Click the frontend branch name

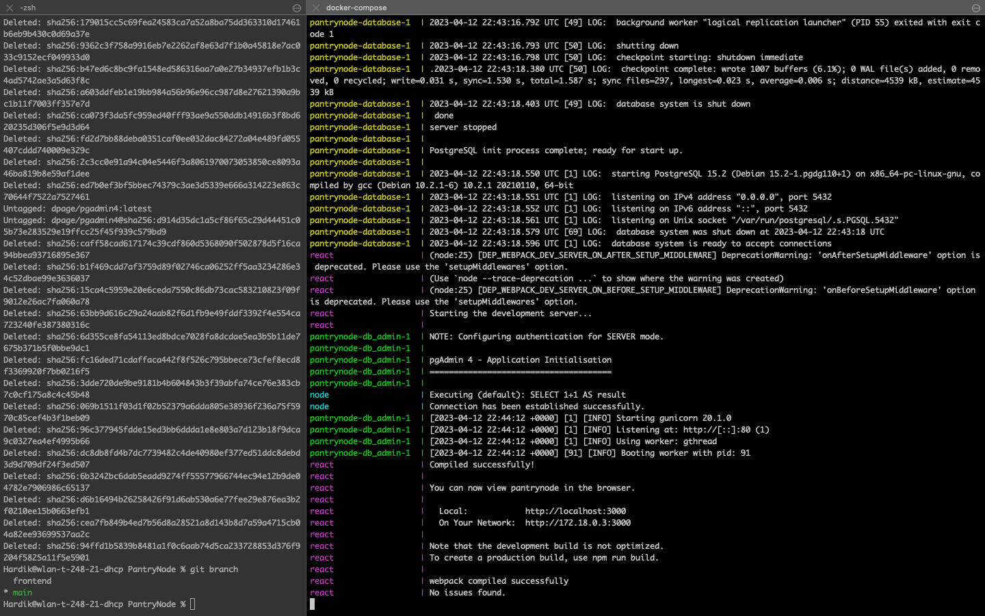31,580
